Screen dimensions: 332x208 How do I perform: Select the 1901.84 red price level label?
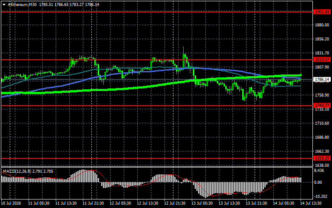[x=322, y=12]
